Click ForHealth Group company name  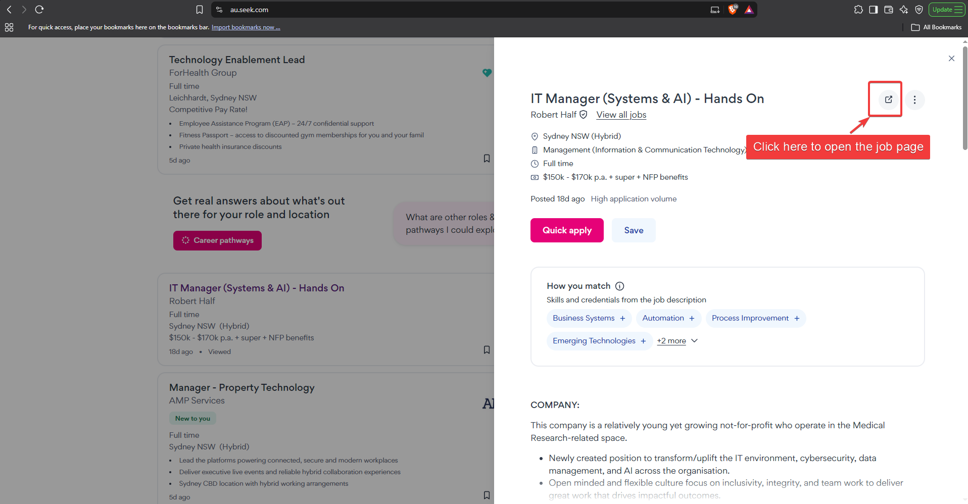[x=203, y=73]
